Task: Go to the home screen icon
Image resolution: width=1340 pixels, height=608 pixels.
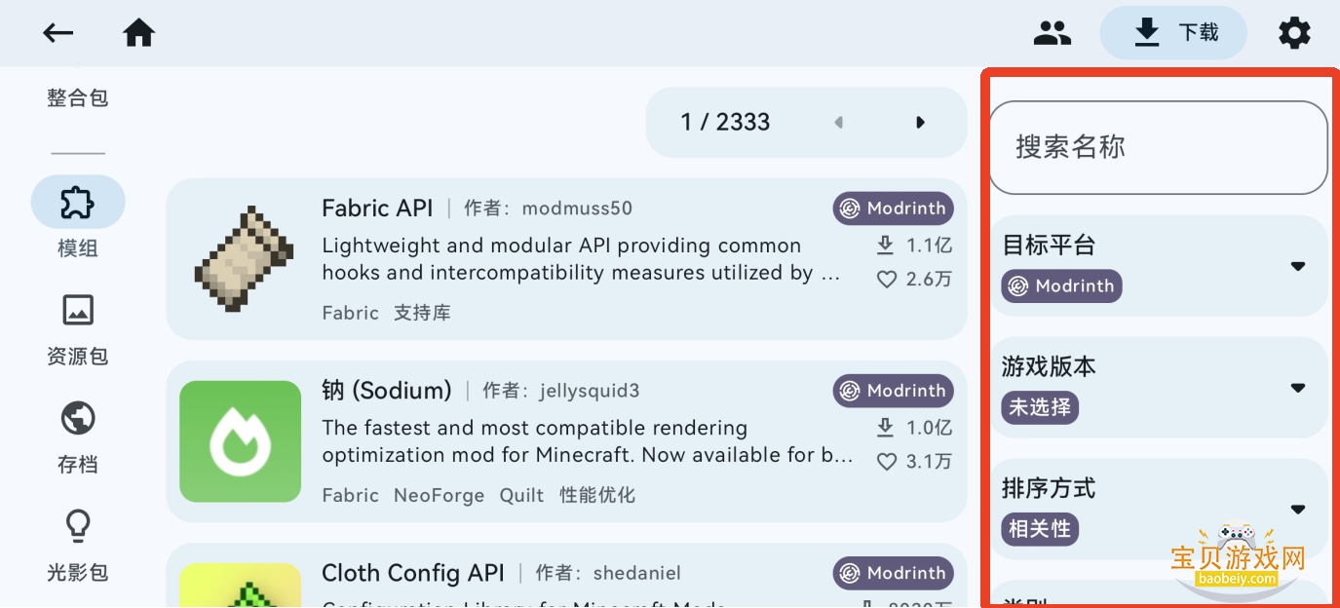Action: (139, 33)
